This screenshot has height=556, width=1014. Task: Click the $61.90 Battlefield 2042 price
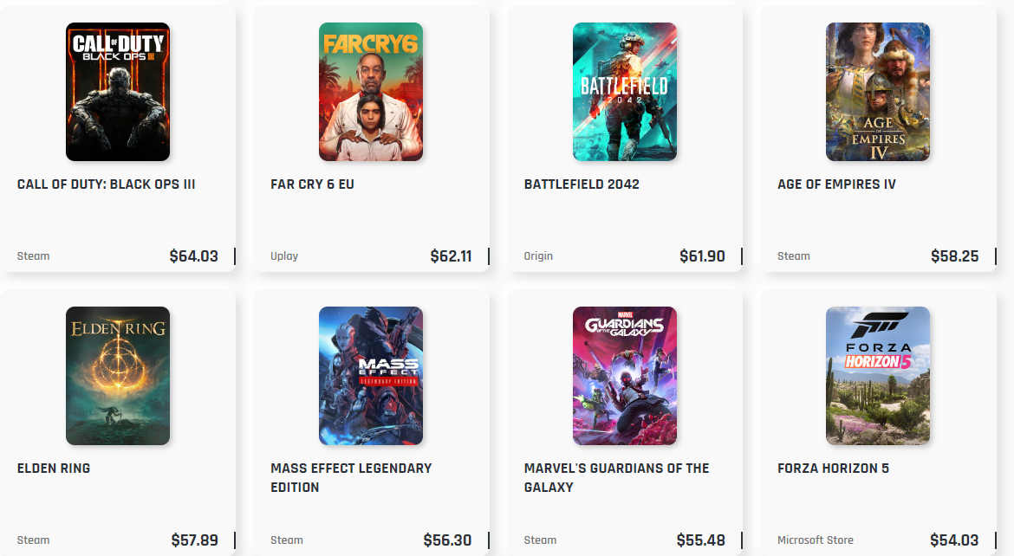702,256
